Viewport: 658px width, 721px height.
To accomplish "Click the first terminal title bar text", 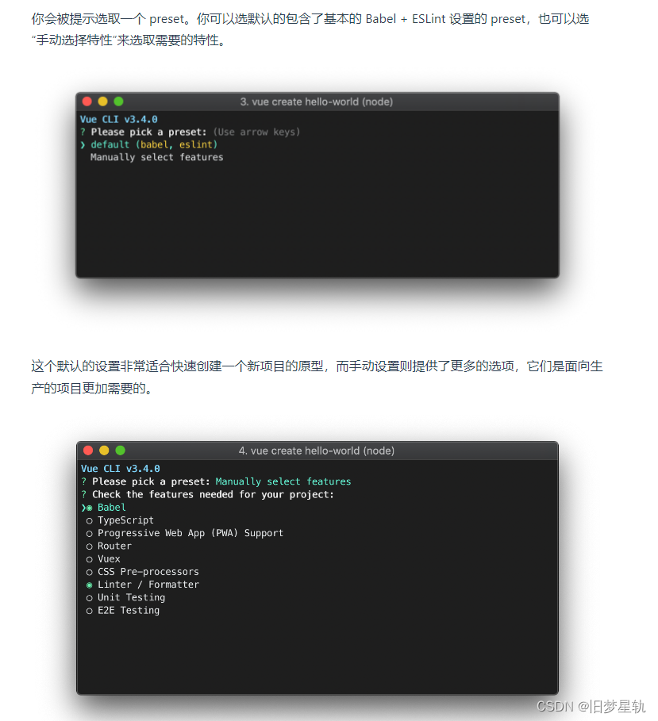I will click(x=317, y=102).
